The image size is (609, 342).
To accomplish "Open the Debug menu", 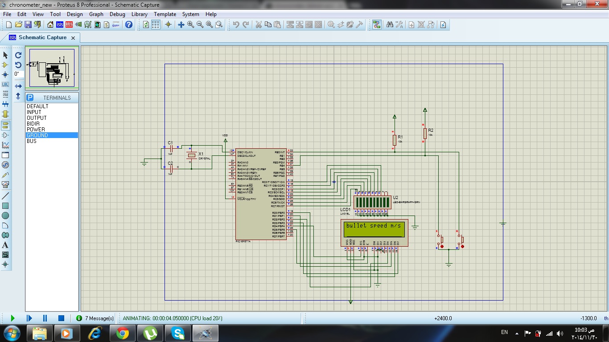I will coord(117,14).
